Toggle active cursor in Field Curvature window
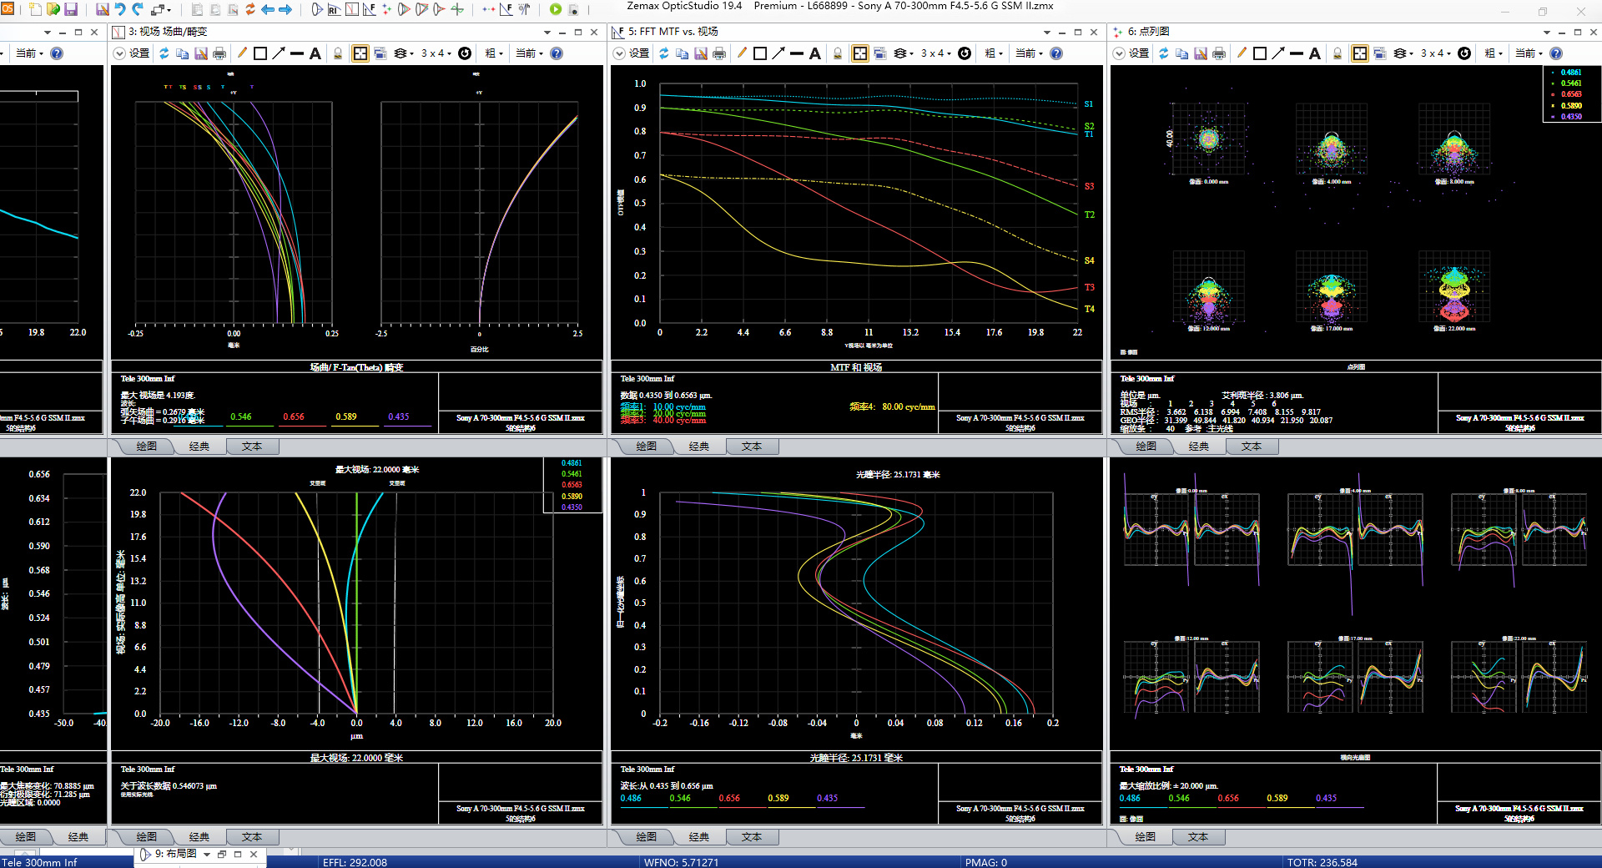 pos(360,53)
